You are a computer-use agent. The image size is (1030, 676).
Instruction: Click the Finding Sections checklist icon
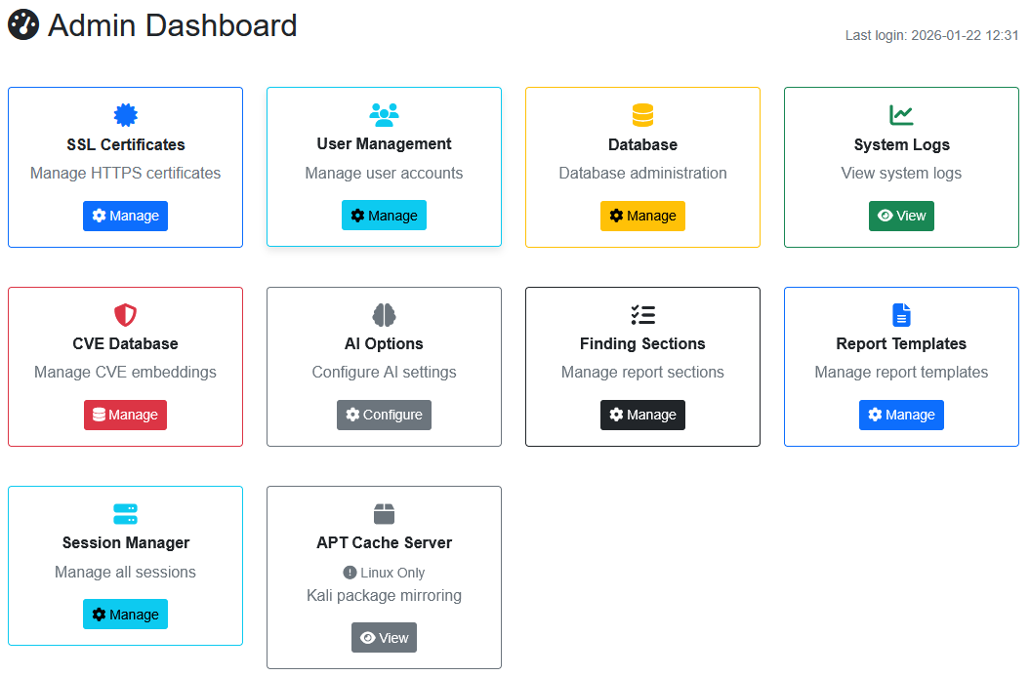642,314
